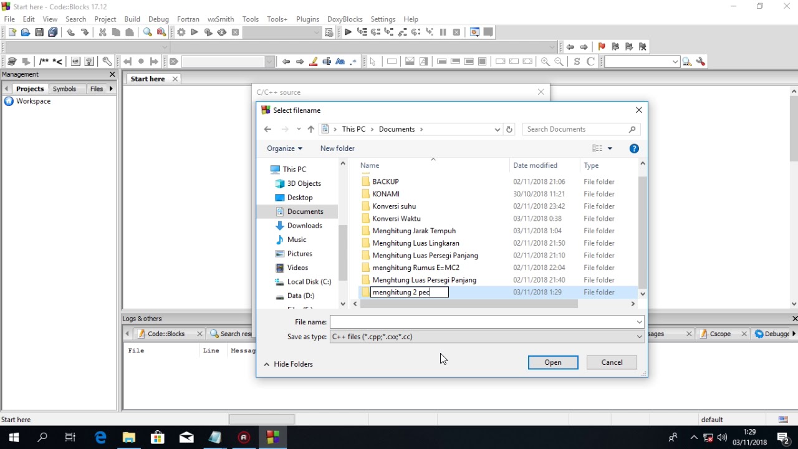Switch to the Symbols tab
798x449 pixels.
click(64, 89)
